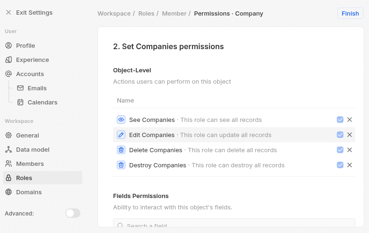The height and width of the screenshot is (233, 369).
Task: Click the X icon on Destroy Companies row
Action: point(350,165)
